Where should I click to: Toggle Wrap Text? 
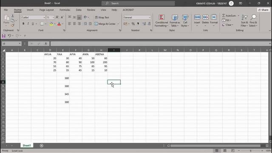pos(102,17)
